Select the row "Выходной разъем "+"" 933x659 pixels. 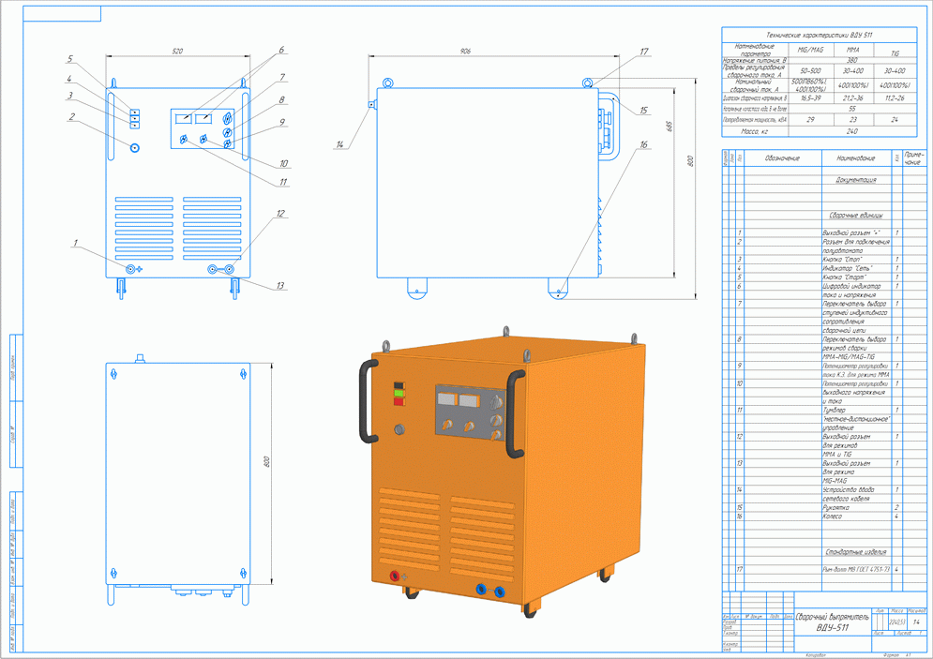824,233
